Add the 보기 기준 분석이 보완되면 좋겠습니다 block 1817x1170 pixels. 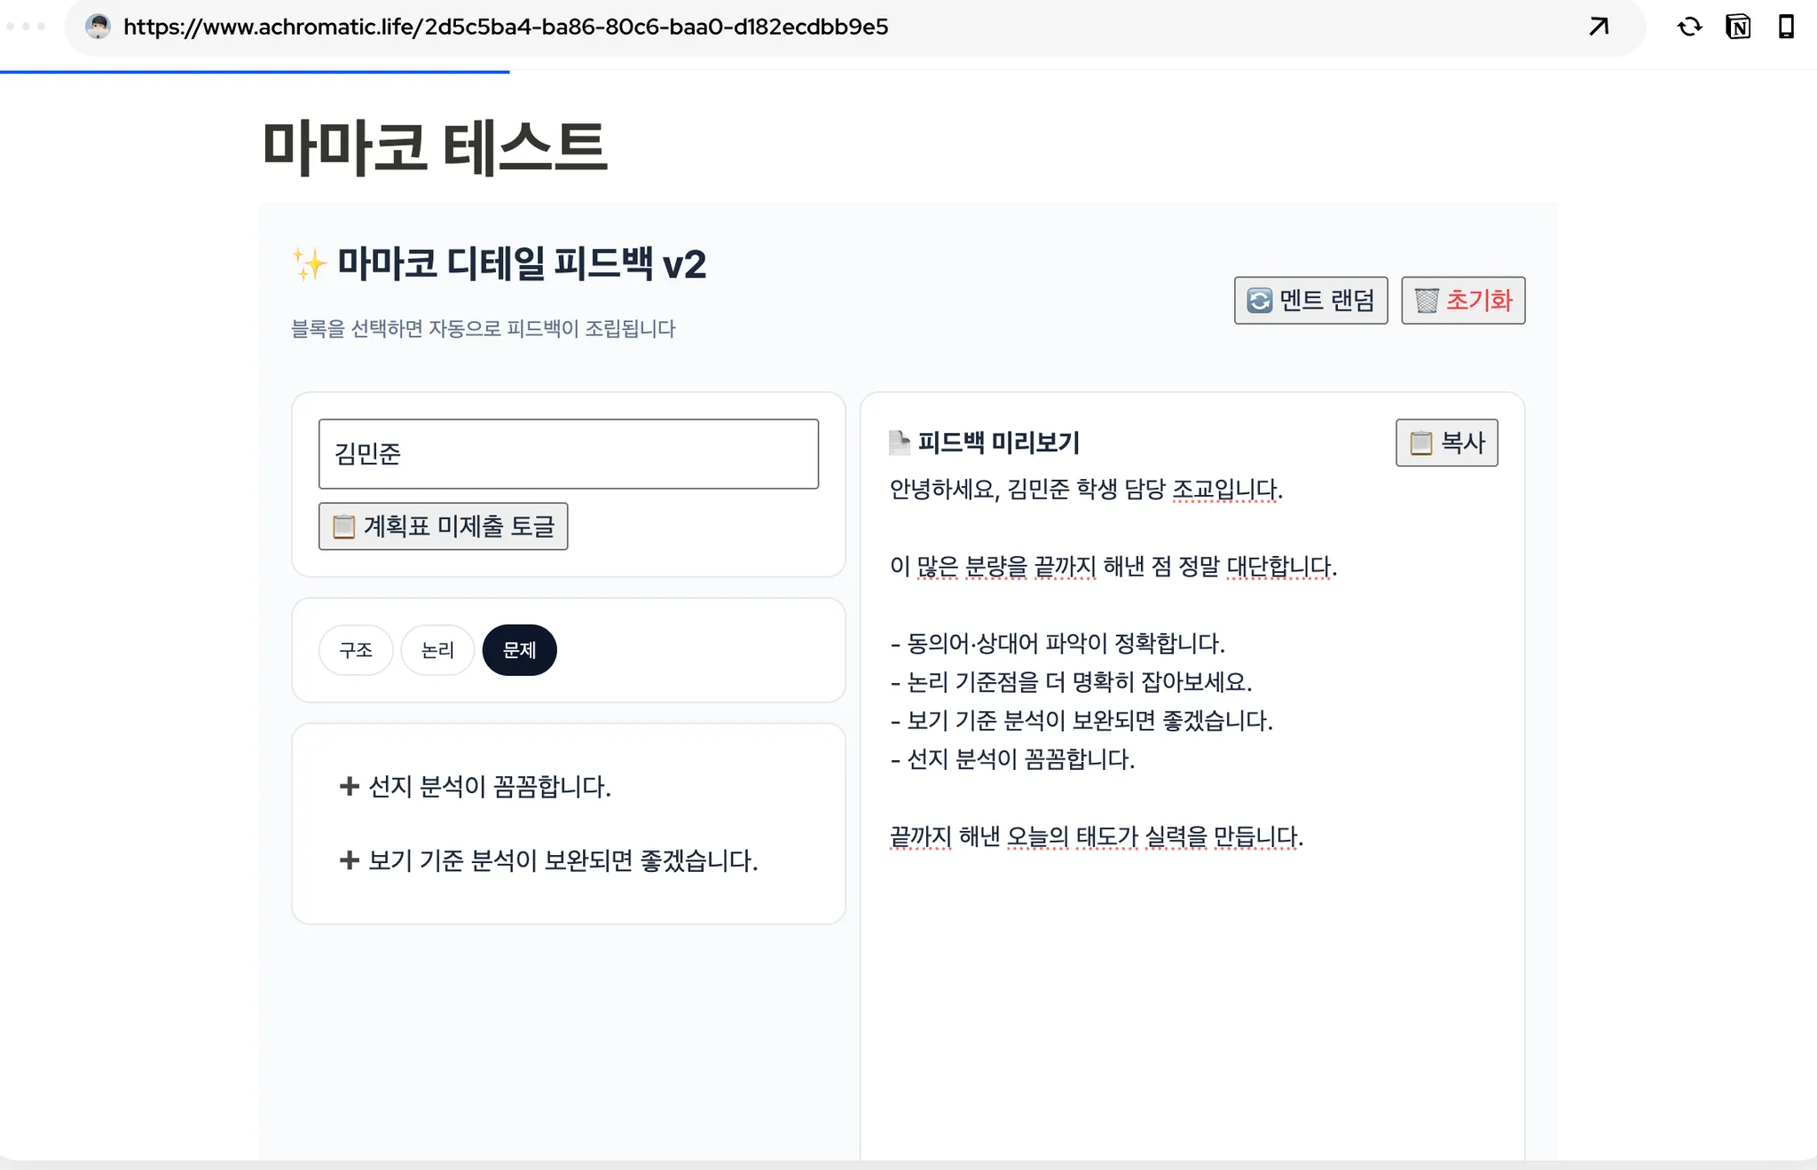[548, 860]
